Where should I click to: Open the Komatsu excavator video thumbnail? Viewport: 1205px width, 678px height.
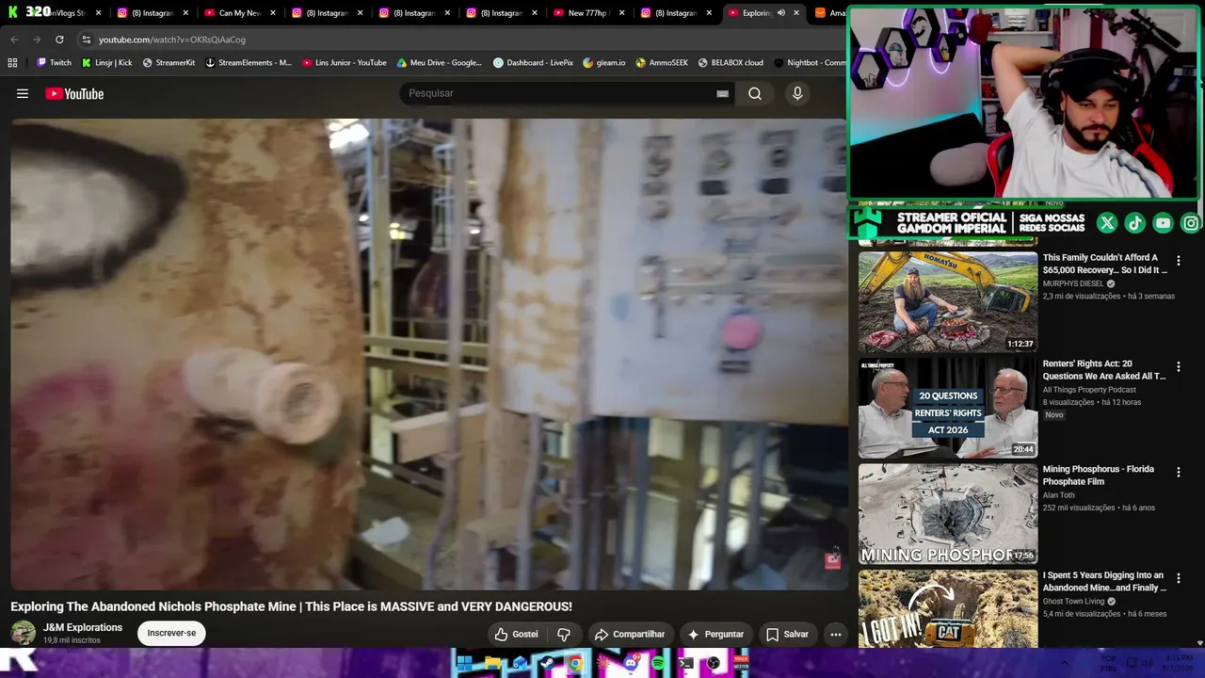[x=948, y=301]
